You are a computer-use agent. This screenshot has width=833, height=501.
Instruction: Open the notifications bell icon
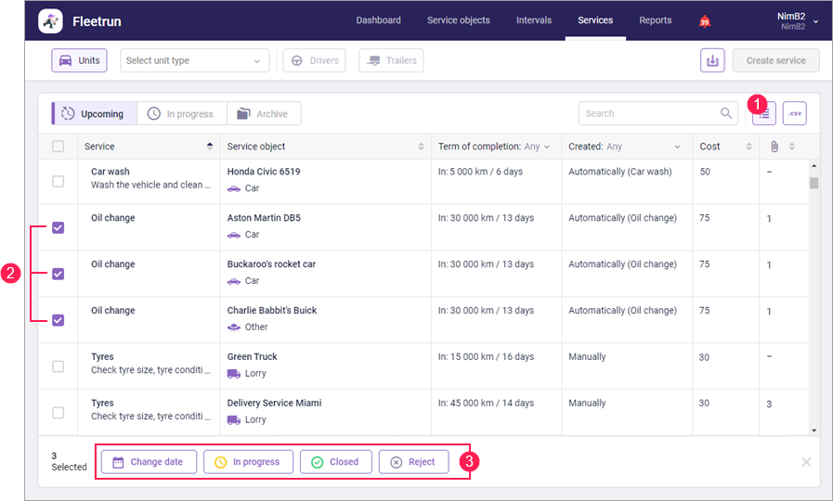coord(705,21)
